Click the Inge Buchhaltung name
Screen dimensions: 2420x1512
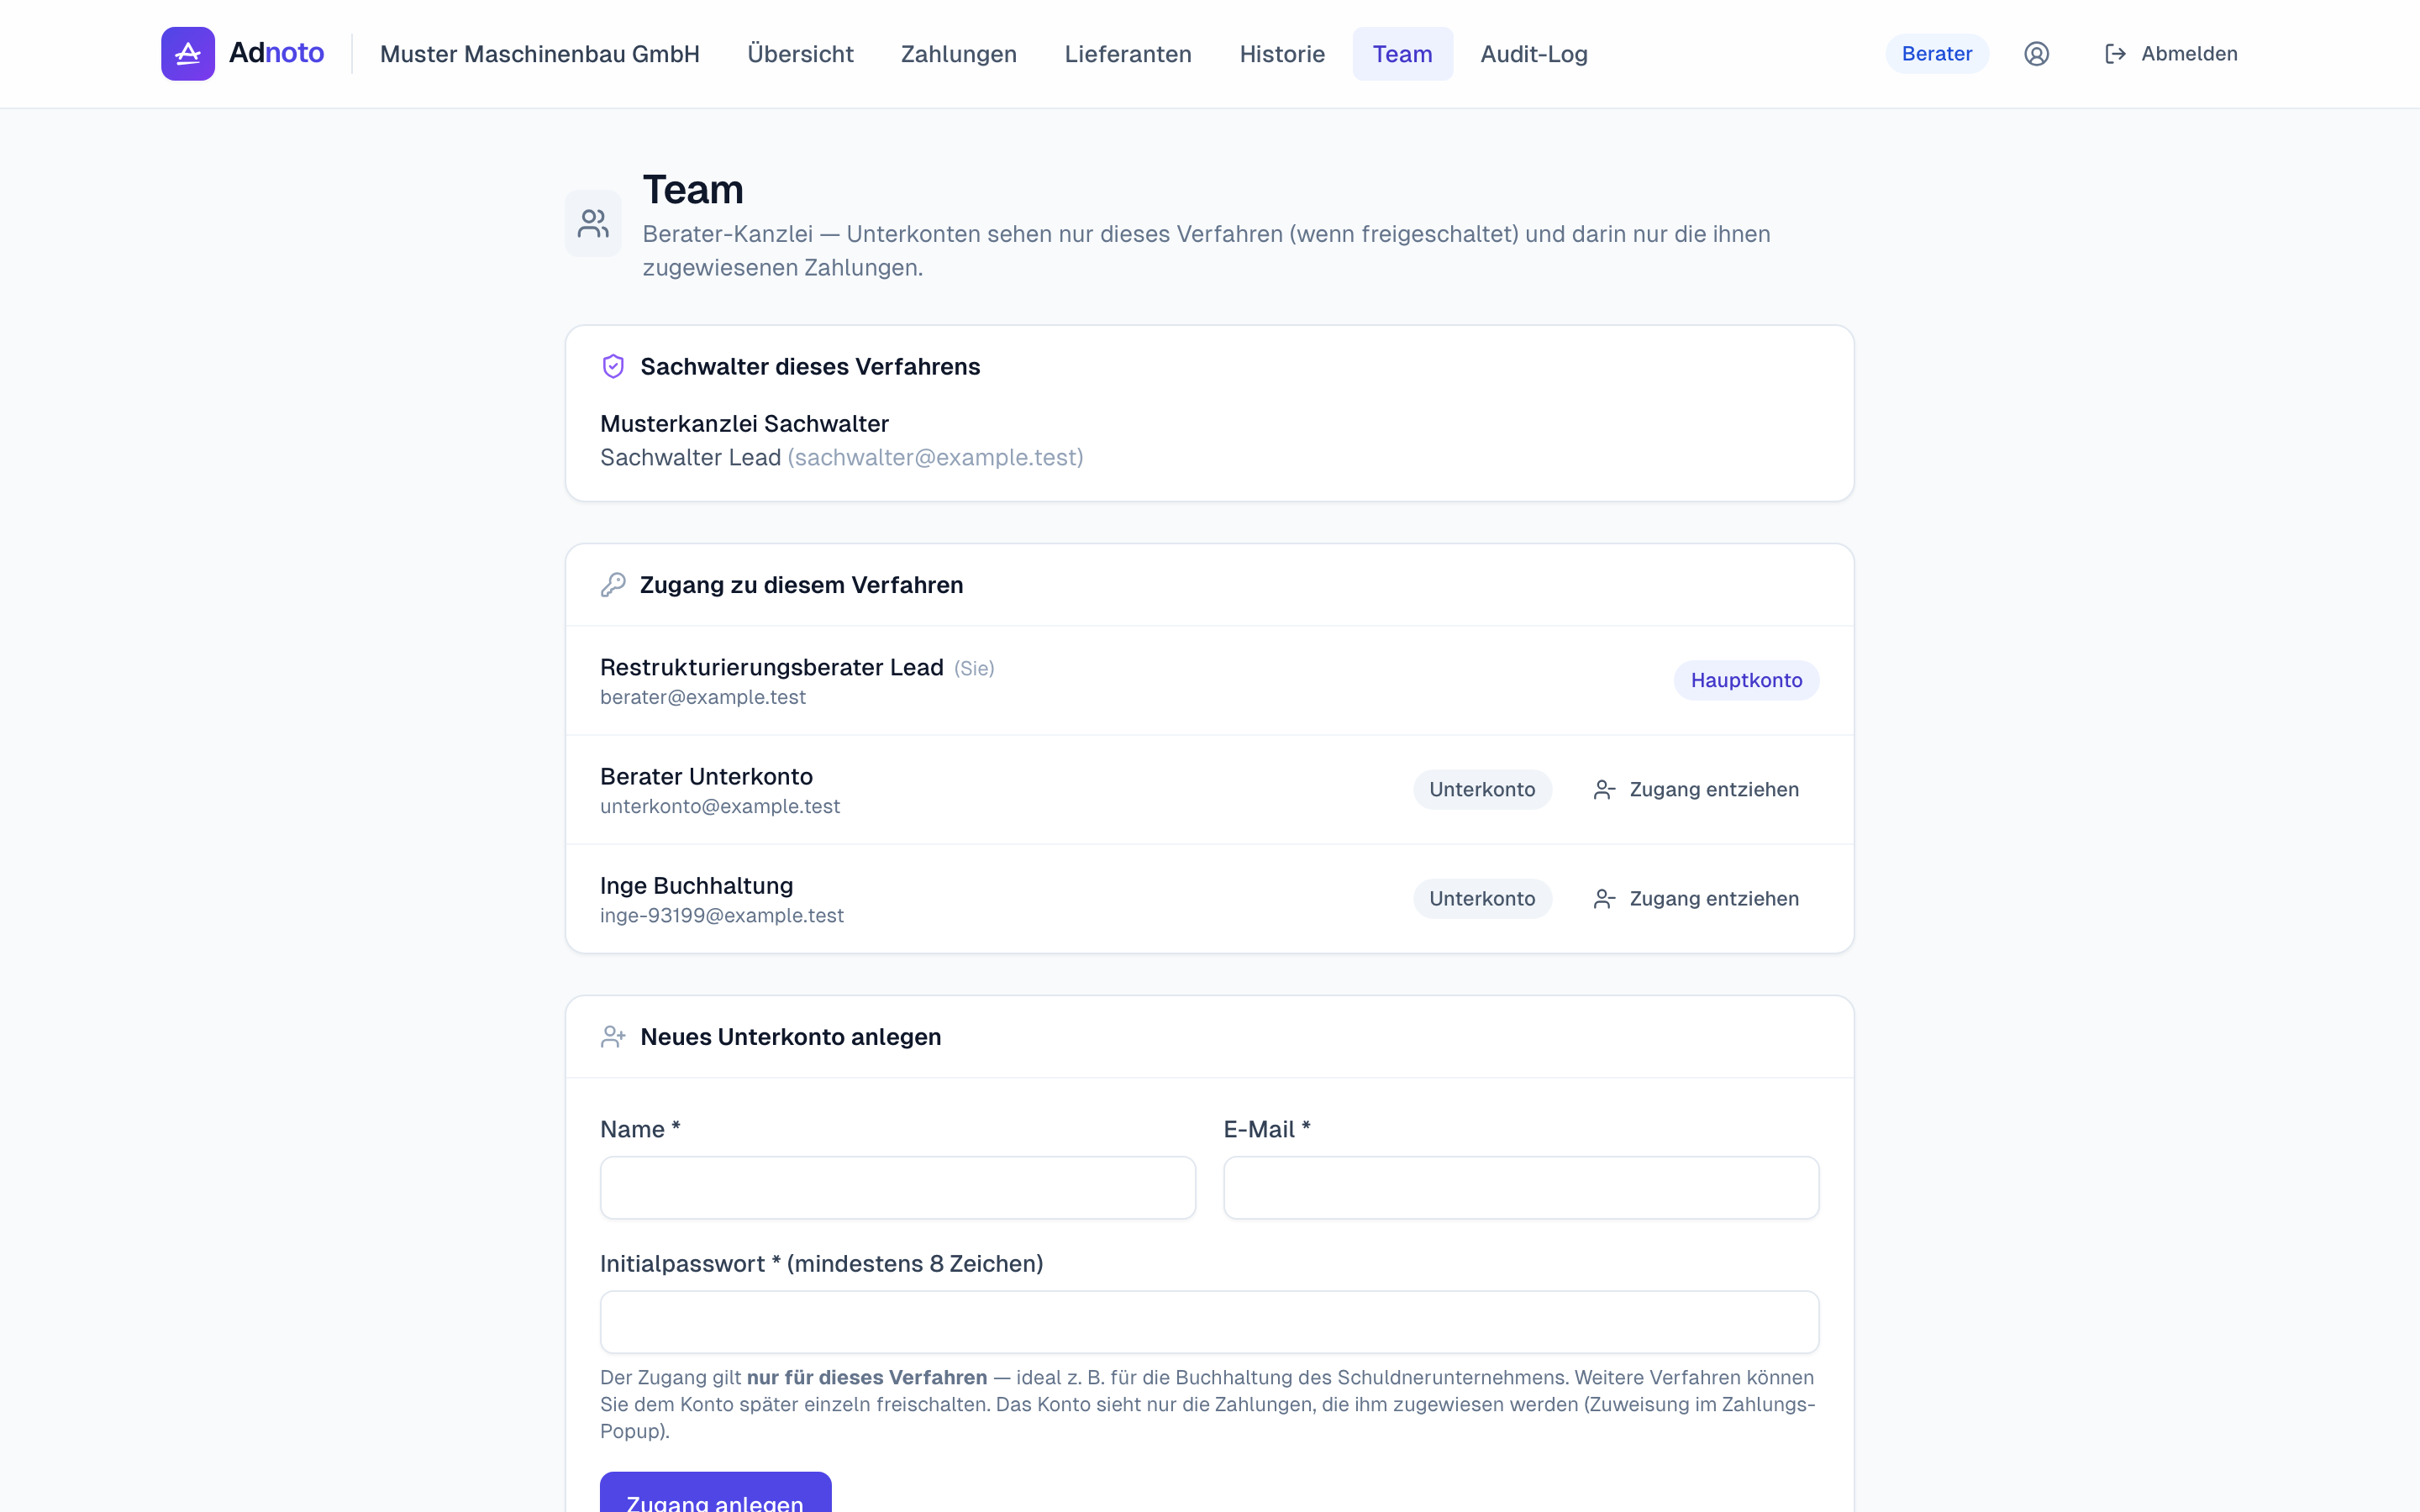click(697, 886)
